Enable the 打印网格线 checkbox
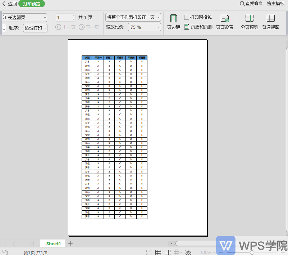 [x=187, y=17]
